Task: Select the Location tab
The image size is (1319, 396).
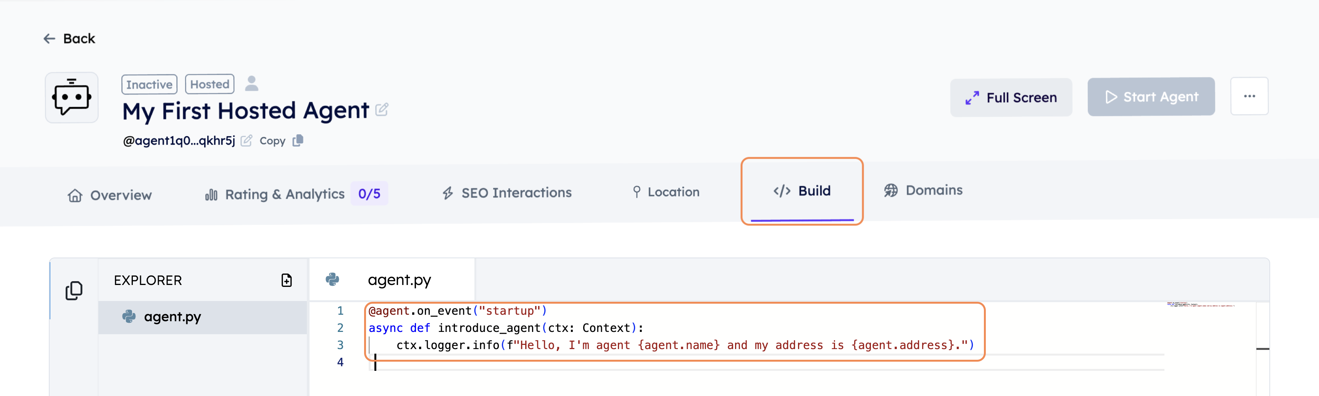Action: pyautogui.click(x=666, y=192)
